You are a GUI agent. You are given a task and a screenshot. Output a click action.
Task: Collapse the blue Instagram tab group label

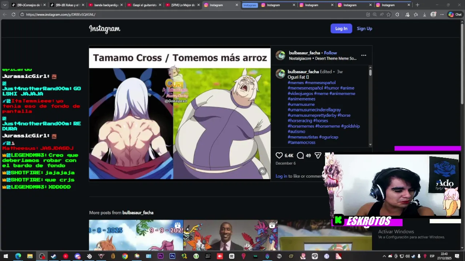(250, 5)
